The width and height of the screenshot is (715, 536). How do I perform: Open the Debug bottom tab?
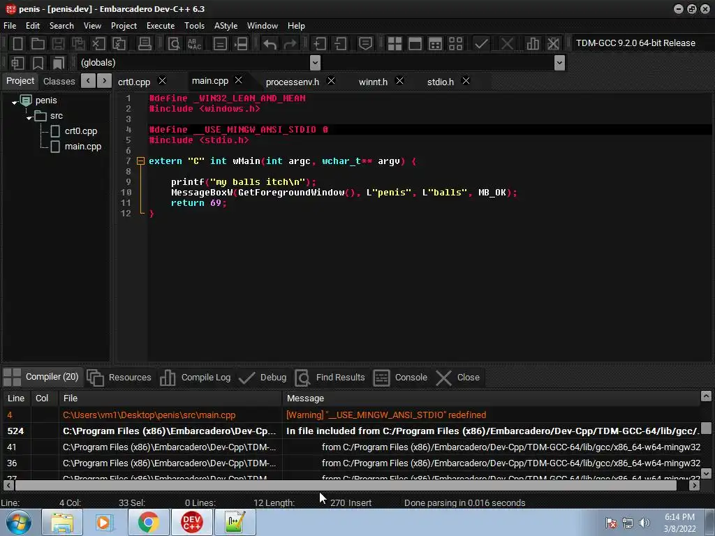pyautogui.click(x=263, y=378)
